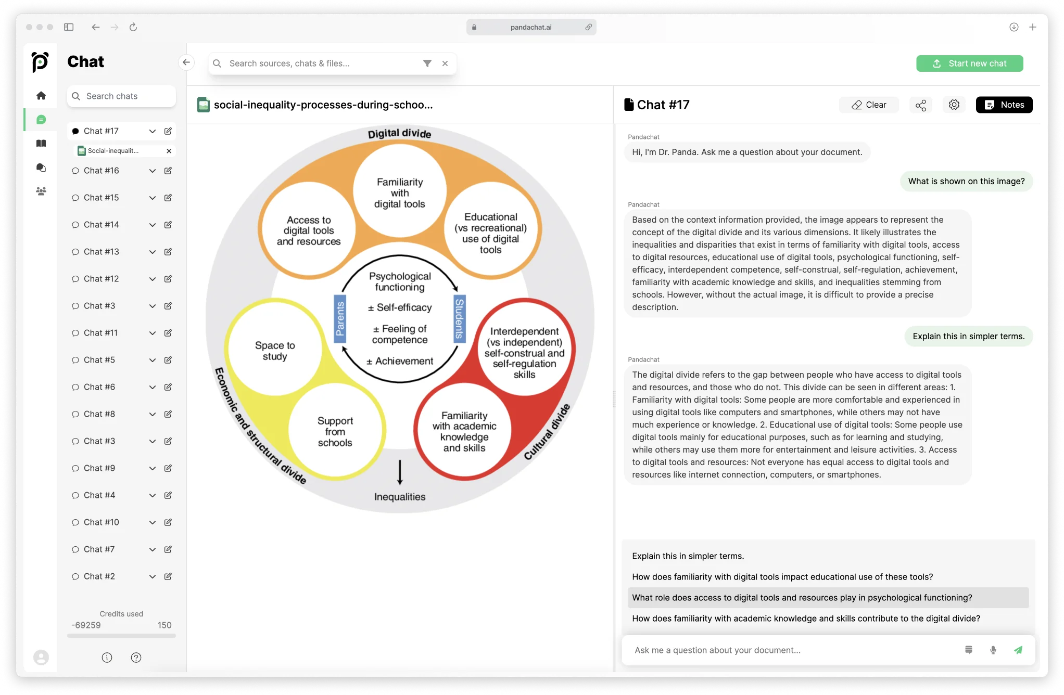Open Chat #7 in chat list

99,549
